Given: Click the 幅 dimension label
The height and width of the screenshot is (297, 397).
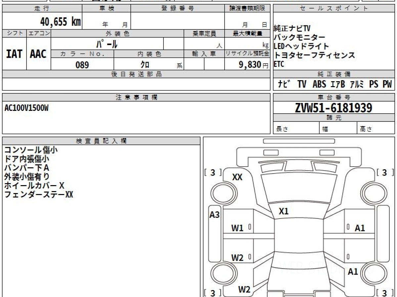Looking at the screenshot, I should point(325,129).
